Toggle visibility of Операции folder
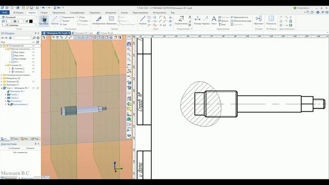The image size is (329, 185). click(x=33, y=81)
